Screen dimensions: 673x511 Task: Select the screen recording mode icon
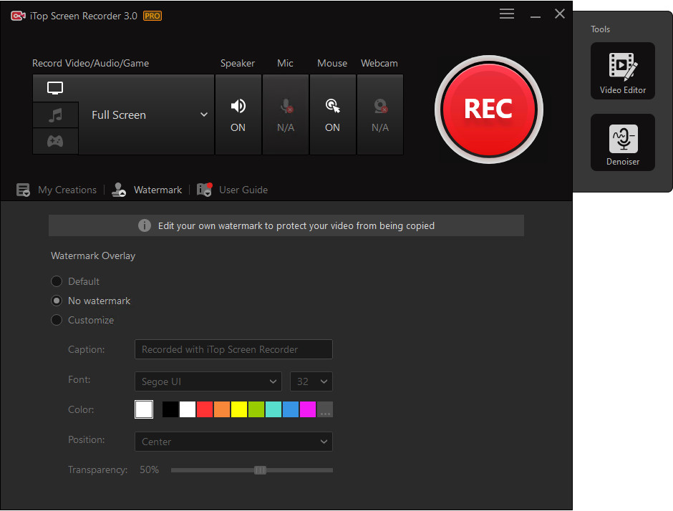tap(55, 87)
